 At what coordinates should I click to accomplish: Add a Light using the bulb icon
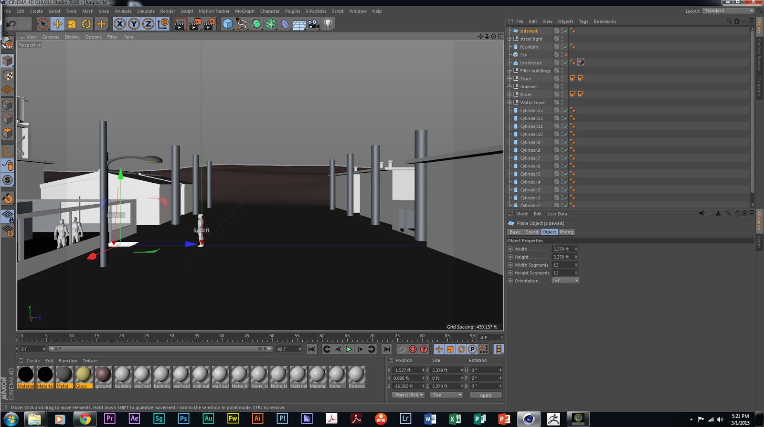(328, 24)
